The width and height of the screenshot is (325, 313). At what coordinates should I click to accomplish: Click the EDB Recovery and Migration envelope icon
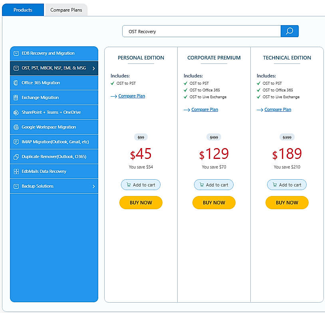[x=16, y=53]
